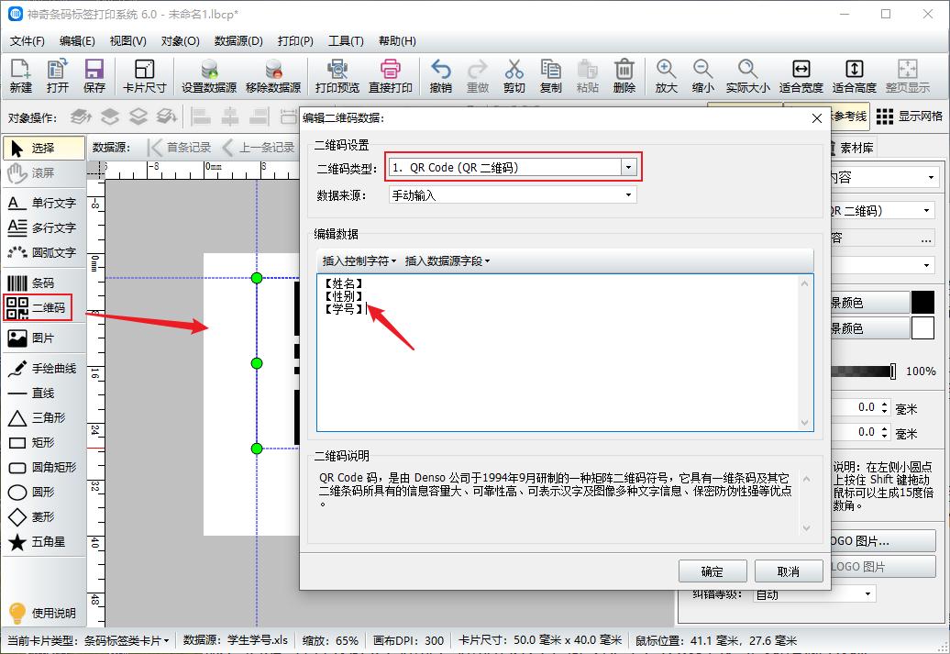This screenshot has width=950, height=654.
Task: Open the 二维码类型 dropdown
Action: coord(629,166)
